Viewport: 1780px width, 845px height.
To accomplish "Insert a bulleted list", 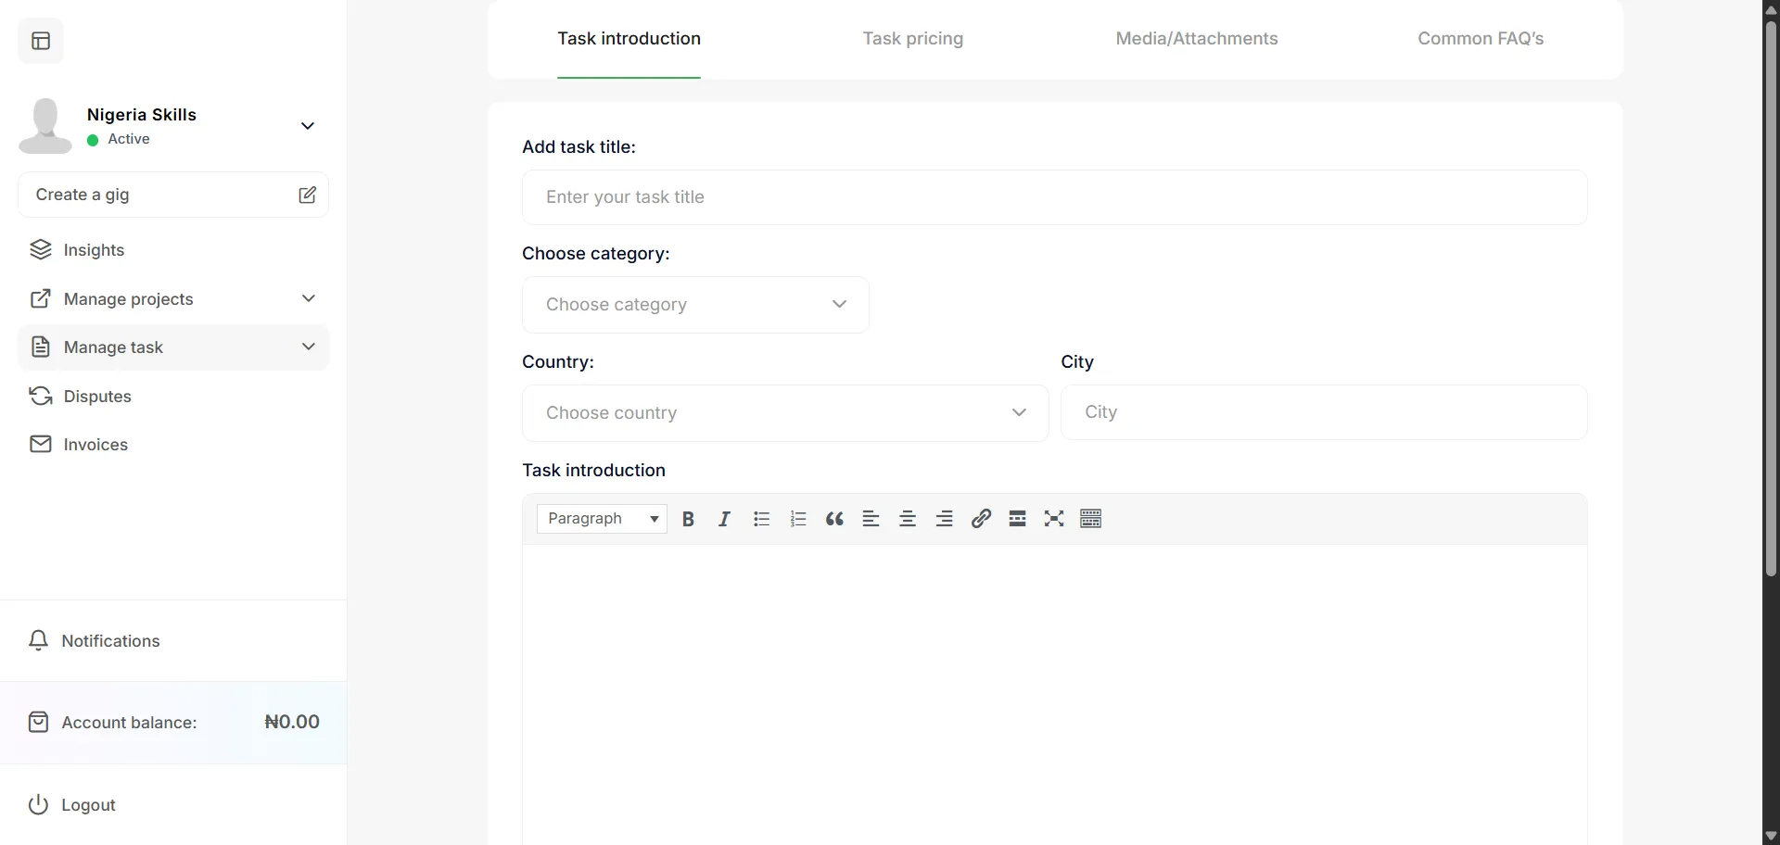I will tap(761, 519).
